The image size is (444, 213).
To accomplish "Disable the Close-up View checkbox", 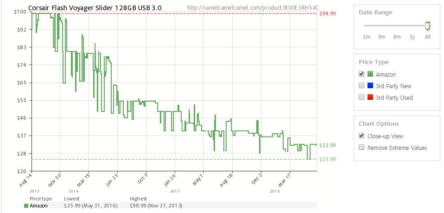I will 362,136.
